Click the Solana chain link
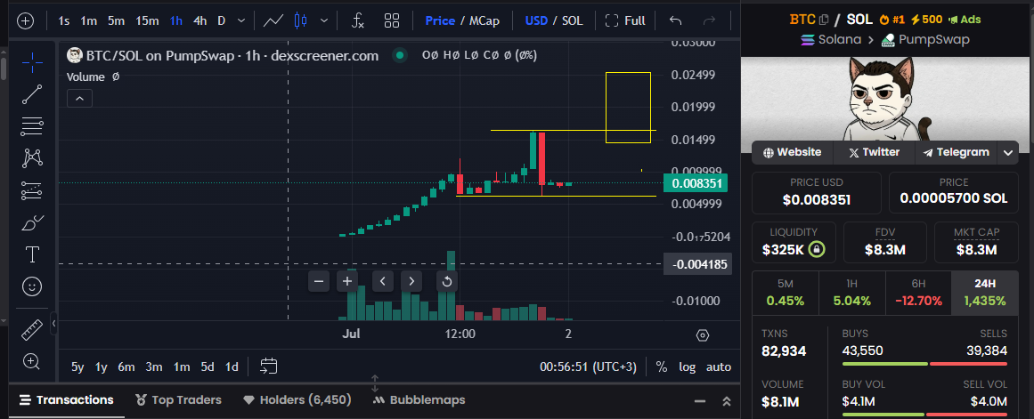Image resolution: width=1034 pixels, height=419 pixels. pyautogui.click(x=831, y=39)
